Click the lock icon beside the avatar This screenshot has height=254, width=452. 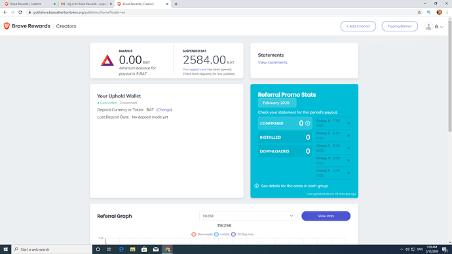click(x=436, y=26)
